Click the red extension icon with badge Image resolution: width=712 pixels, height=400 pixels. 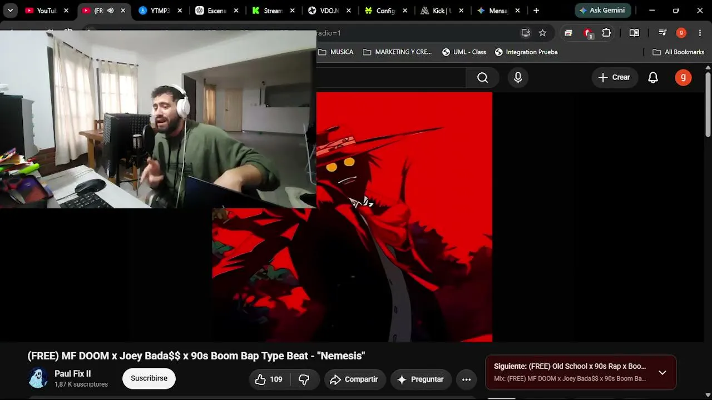tap(589, 33)
